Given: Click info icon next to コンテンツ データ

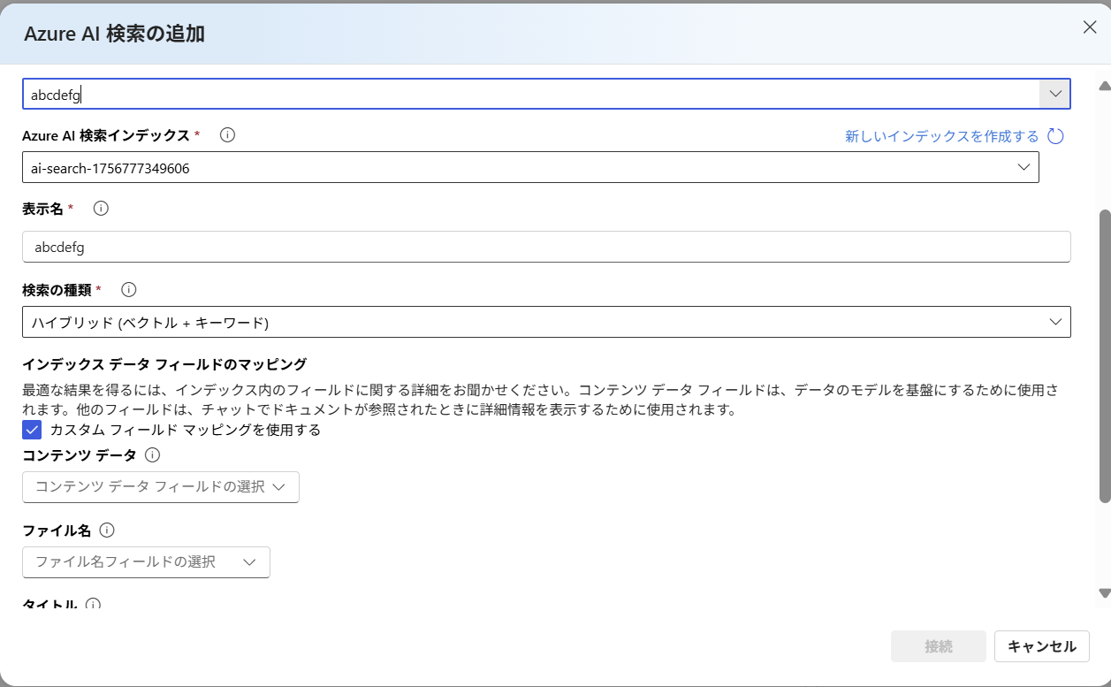Looking at the screenshot, I should click(x=152, y=454).
